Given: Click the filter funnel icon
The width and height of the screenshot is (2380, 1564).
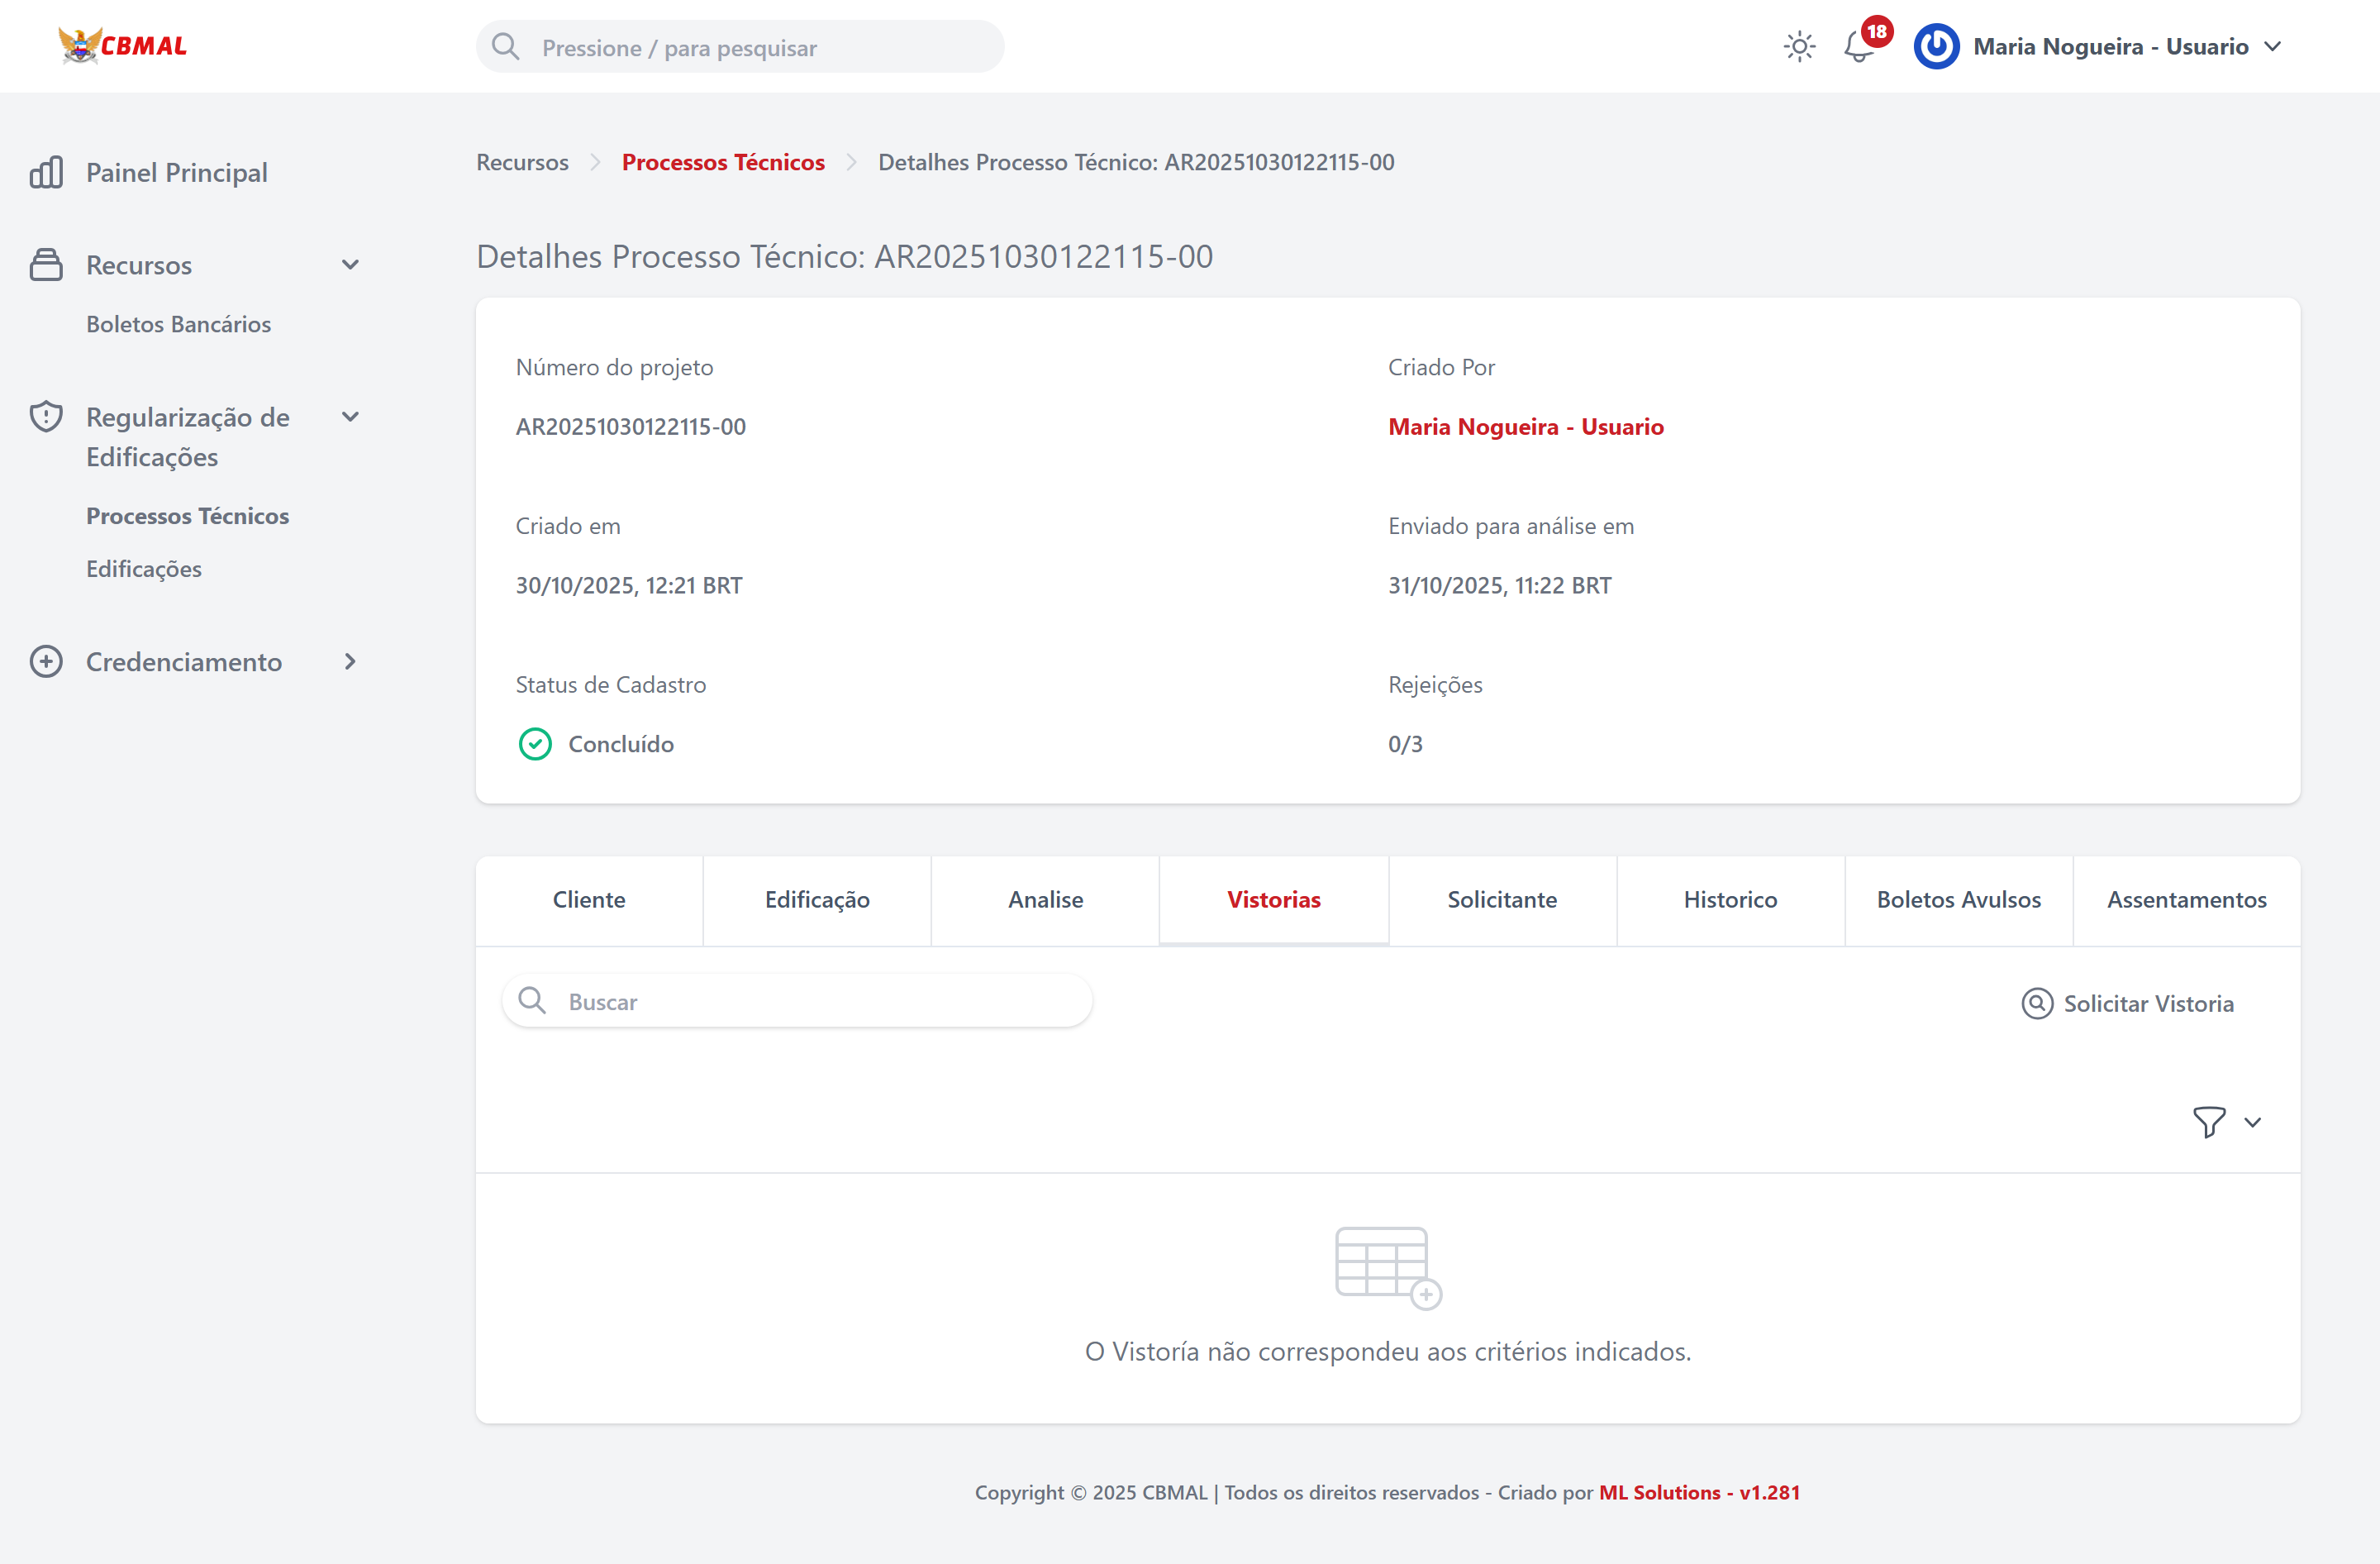Looking at the screenshot, I should 2209,1122.
